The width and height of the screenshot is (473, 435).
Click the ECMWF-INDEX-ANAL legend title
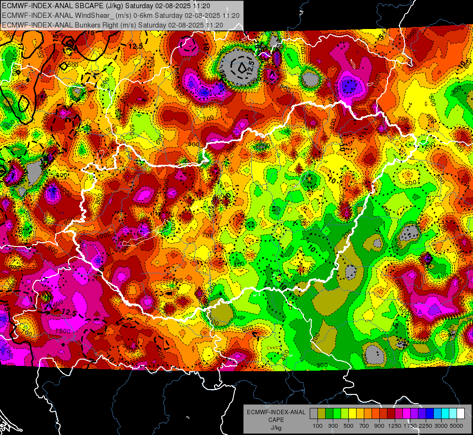[x=276, y=412]
